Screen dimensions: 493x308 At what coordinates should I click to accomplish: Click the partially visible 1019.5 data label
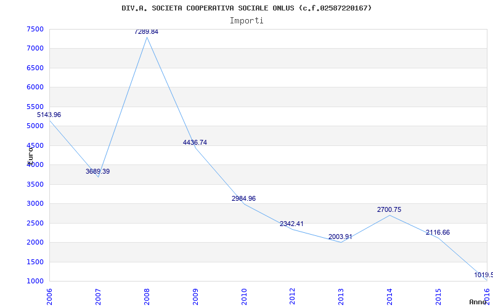click(484, 275)
